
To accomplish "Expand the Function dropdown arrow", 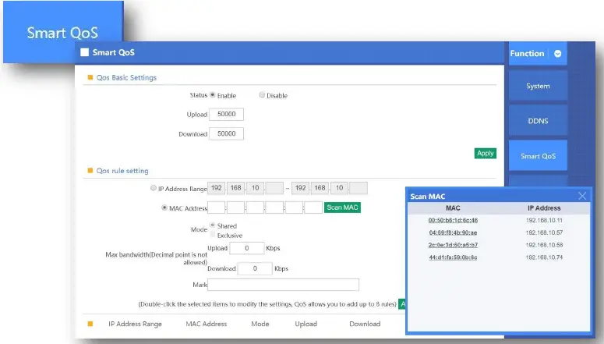I will [x=557, y=54].
